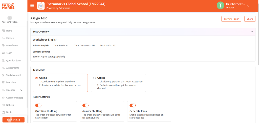259x123 pixels.
Task: Click the Section A: { No settings applied } text
Action: (49, 57)
